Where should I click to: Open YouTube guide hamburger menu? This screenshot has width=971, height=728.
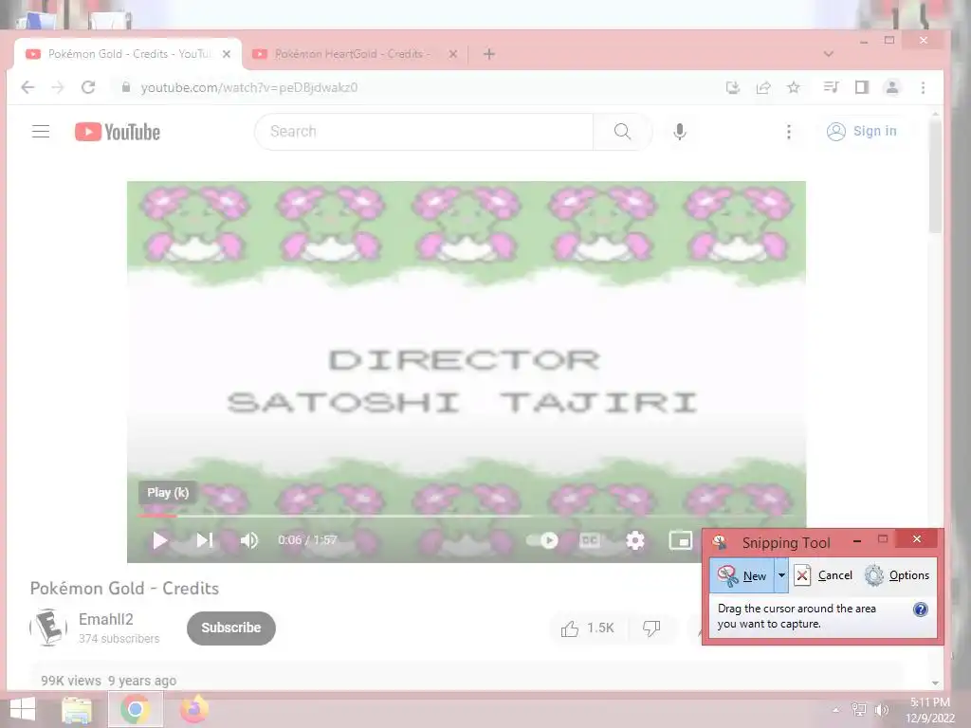[41, 131]
